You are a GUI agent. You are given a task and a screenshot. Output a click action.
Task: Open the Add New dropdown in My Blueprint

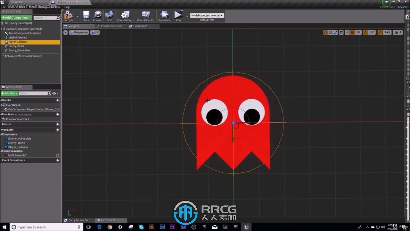pyautogui.click(x=9, y=93)
